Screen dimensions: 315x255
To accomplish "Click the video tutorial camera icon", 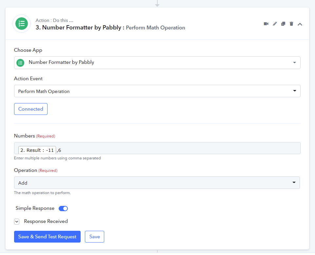I will 266,24.
